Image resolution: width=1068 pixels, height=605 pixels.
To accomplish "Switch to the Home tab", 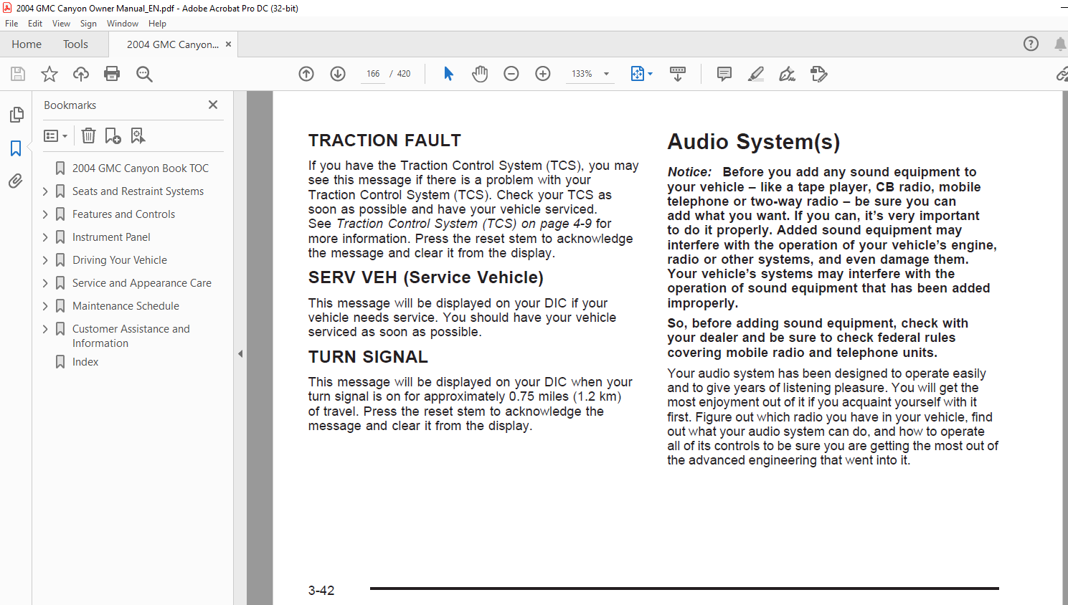I will tap(27, 44).
